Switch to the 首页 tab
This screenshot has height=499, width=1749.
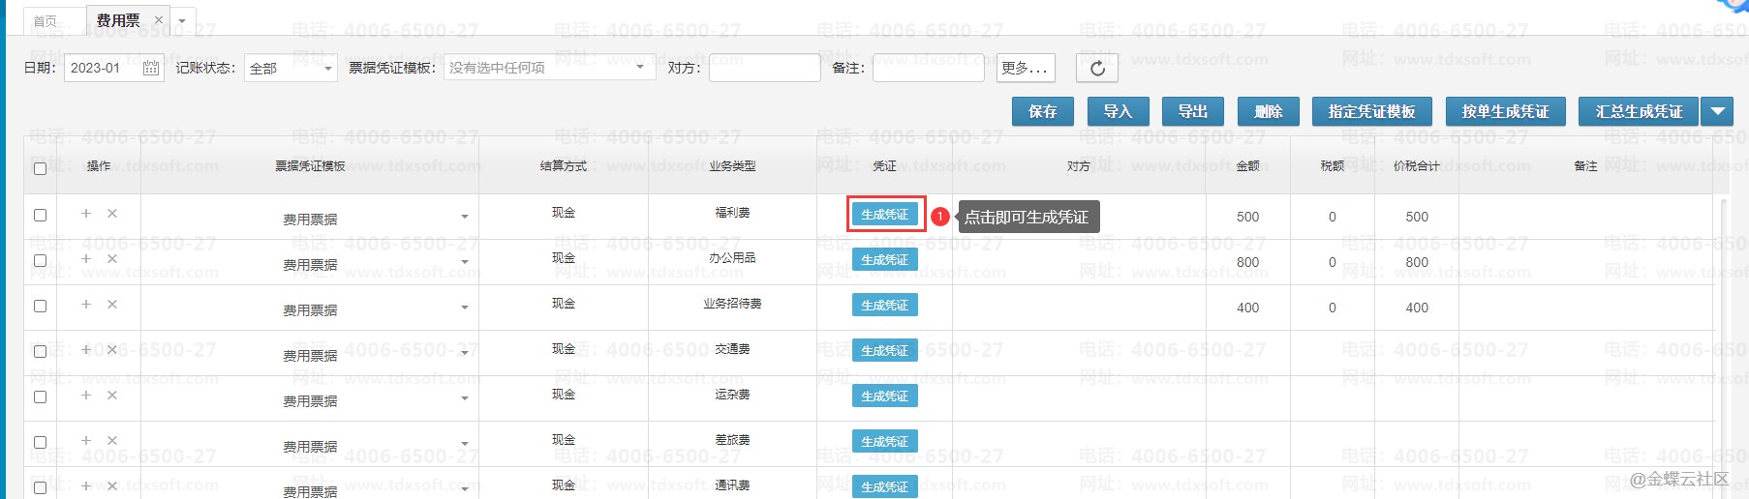click(46, 20)
